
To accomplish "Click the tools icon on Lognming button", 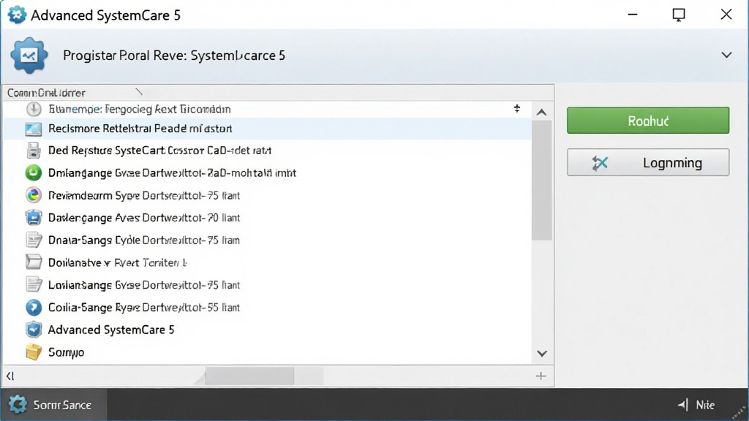I will point(600,163).
